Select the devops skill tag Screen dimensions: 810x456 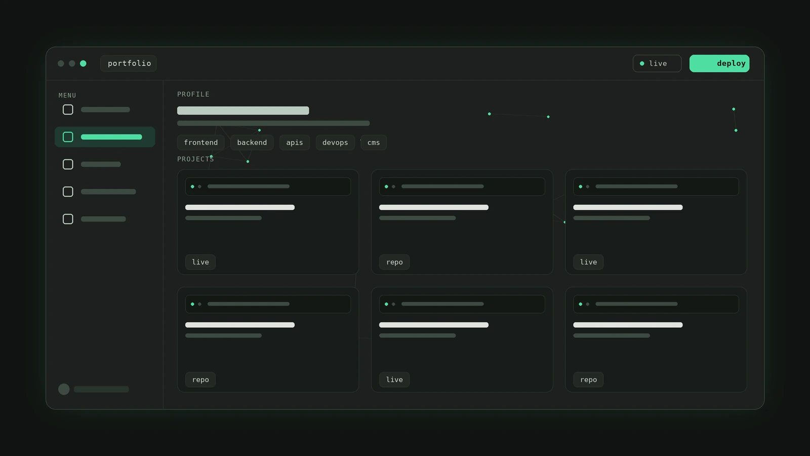click(x=335, y=142)
